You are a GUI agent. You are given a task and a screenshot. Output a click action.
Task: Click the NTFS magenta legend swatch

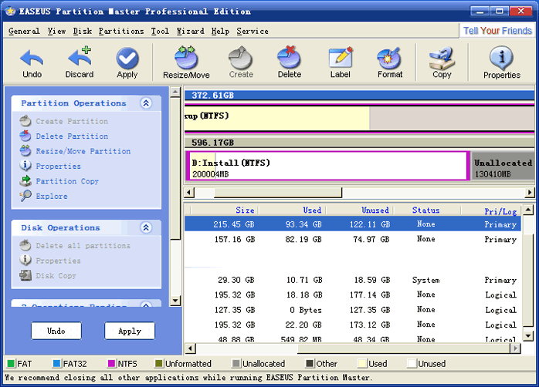click(x=111, y=363)
